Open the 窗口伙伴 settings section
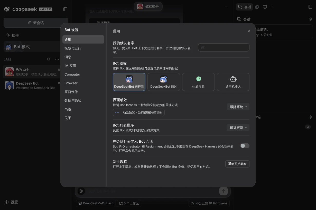316x210 pixels. click(83, 92)
